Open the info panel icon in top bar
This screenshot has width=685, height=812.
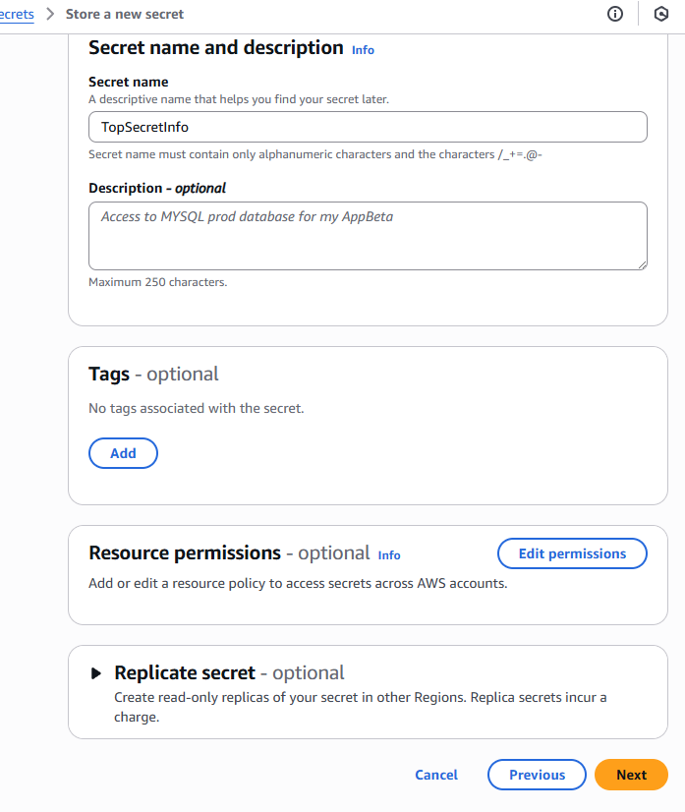click(614, 14)
